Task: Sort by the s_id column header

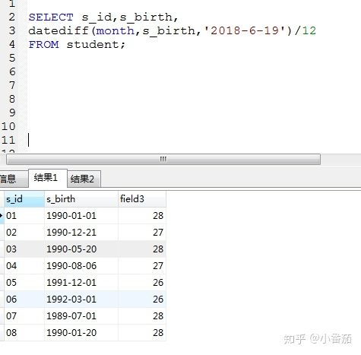Action: [x=24, y=199]
